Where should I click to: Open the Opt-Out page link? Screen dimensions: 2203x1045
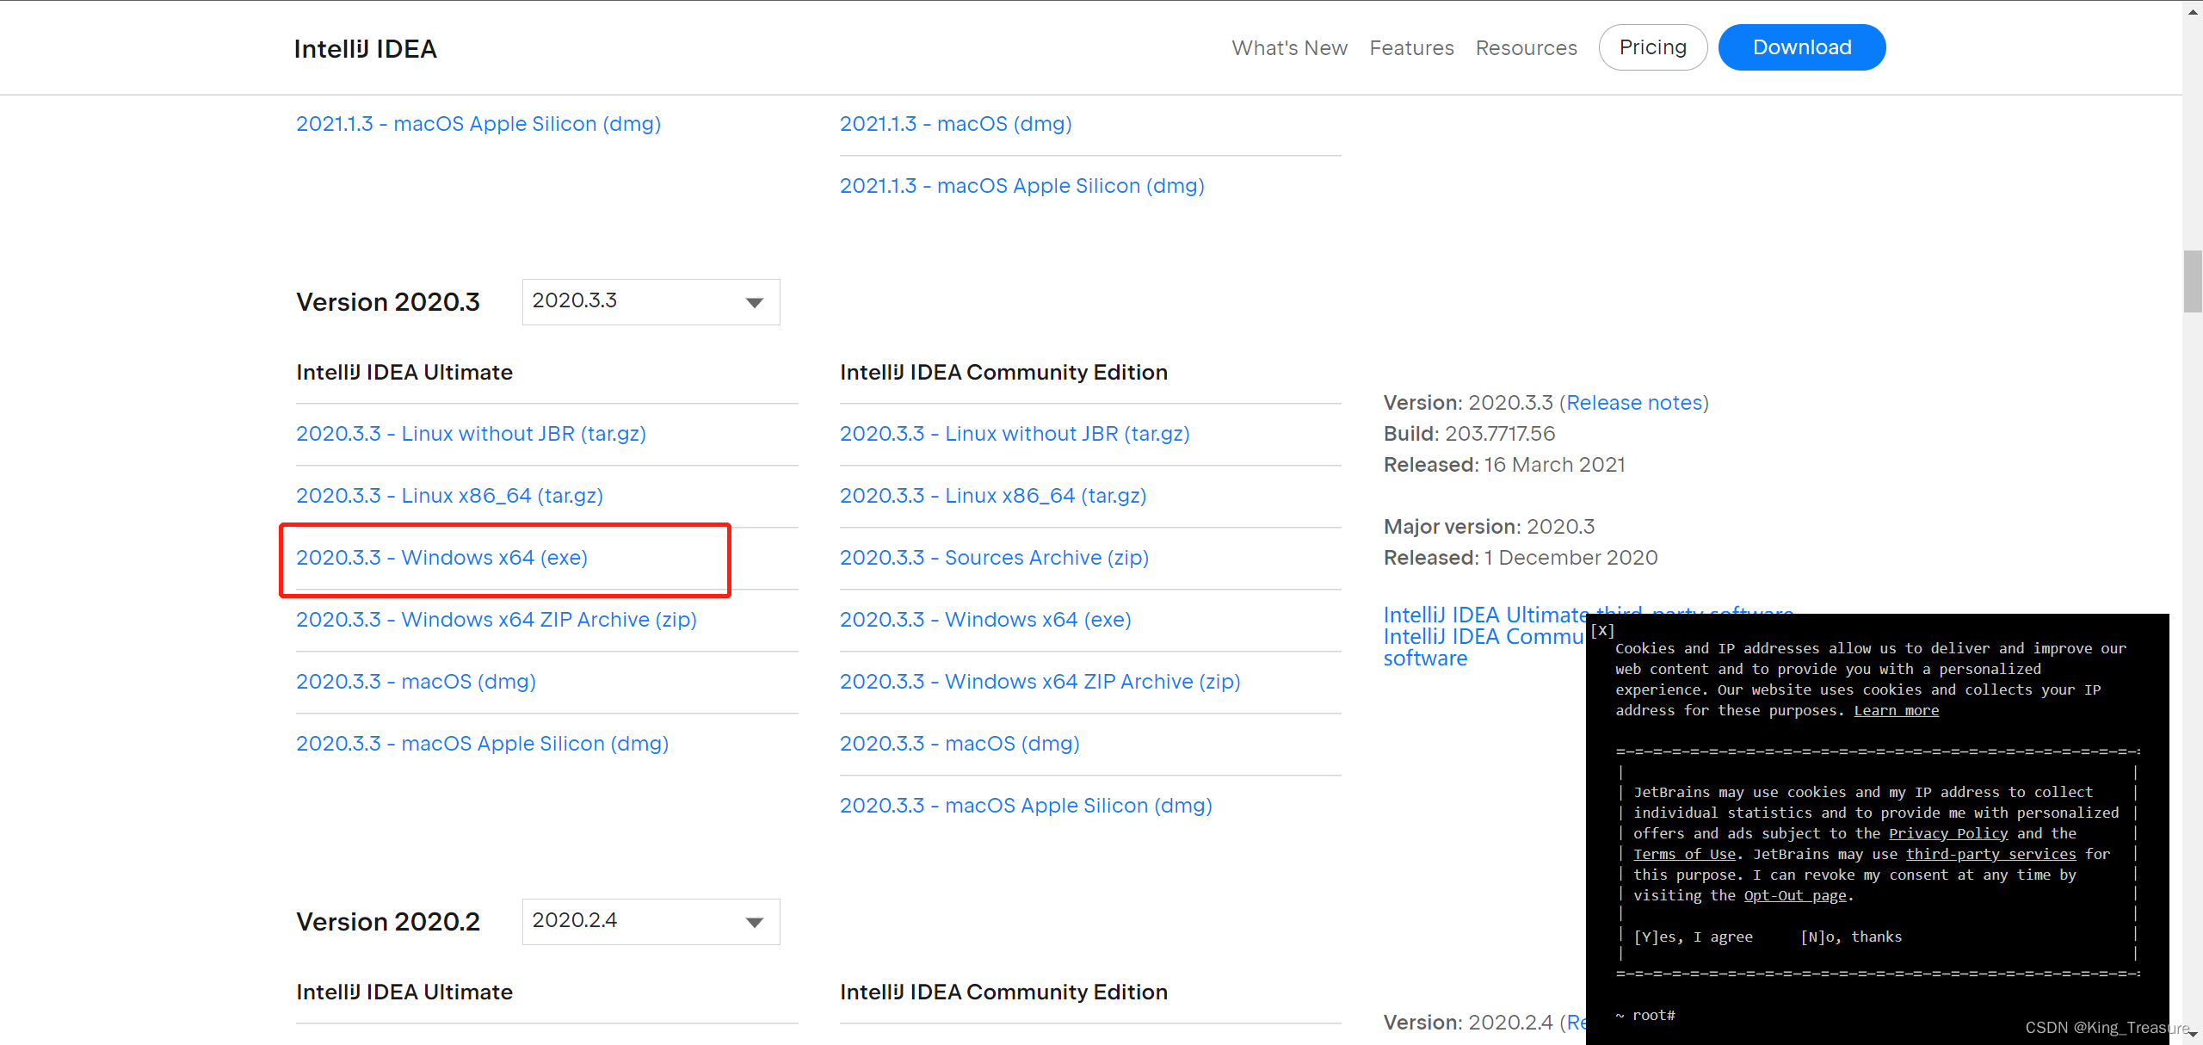(1794, 895)
